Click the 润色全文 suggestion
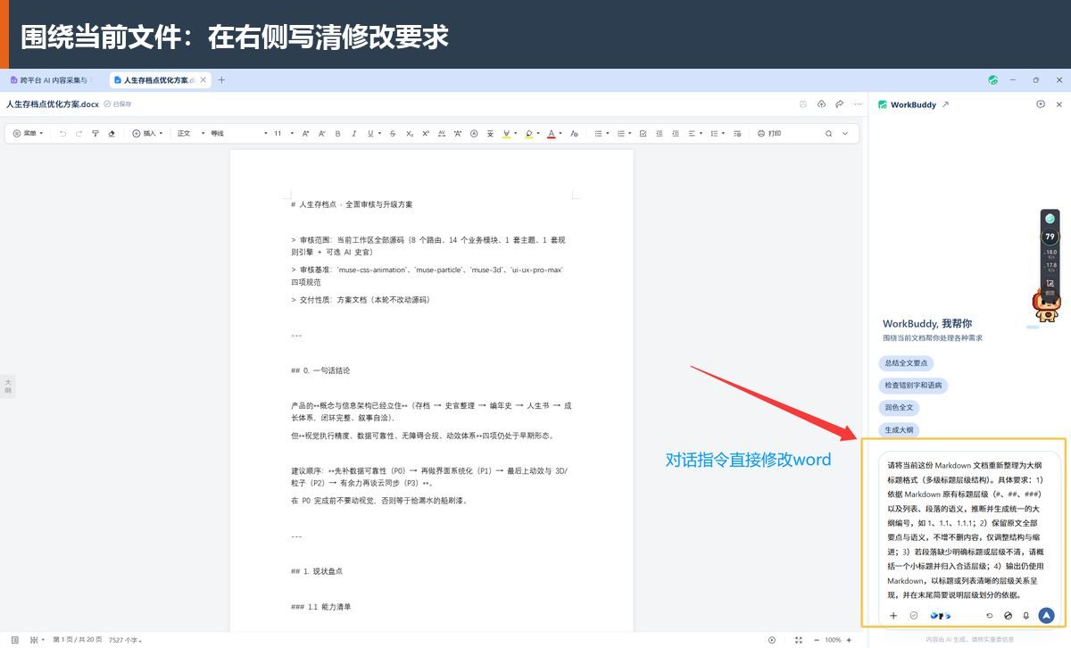The image size is (1071, 648). click(x=899, y=408)
